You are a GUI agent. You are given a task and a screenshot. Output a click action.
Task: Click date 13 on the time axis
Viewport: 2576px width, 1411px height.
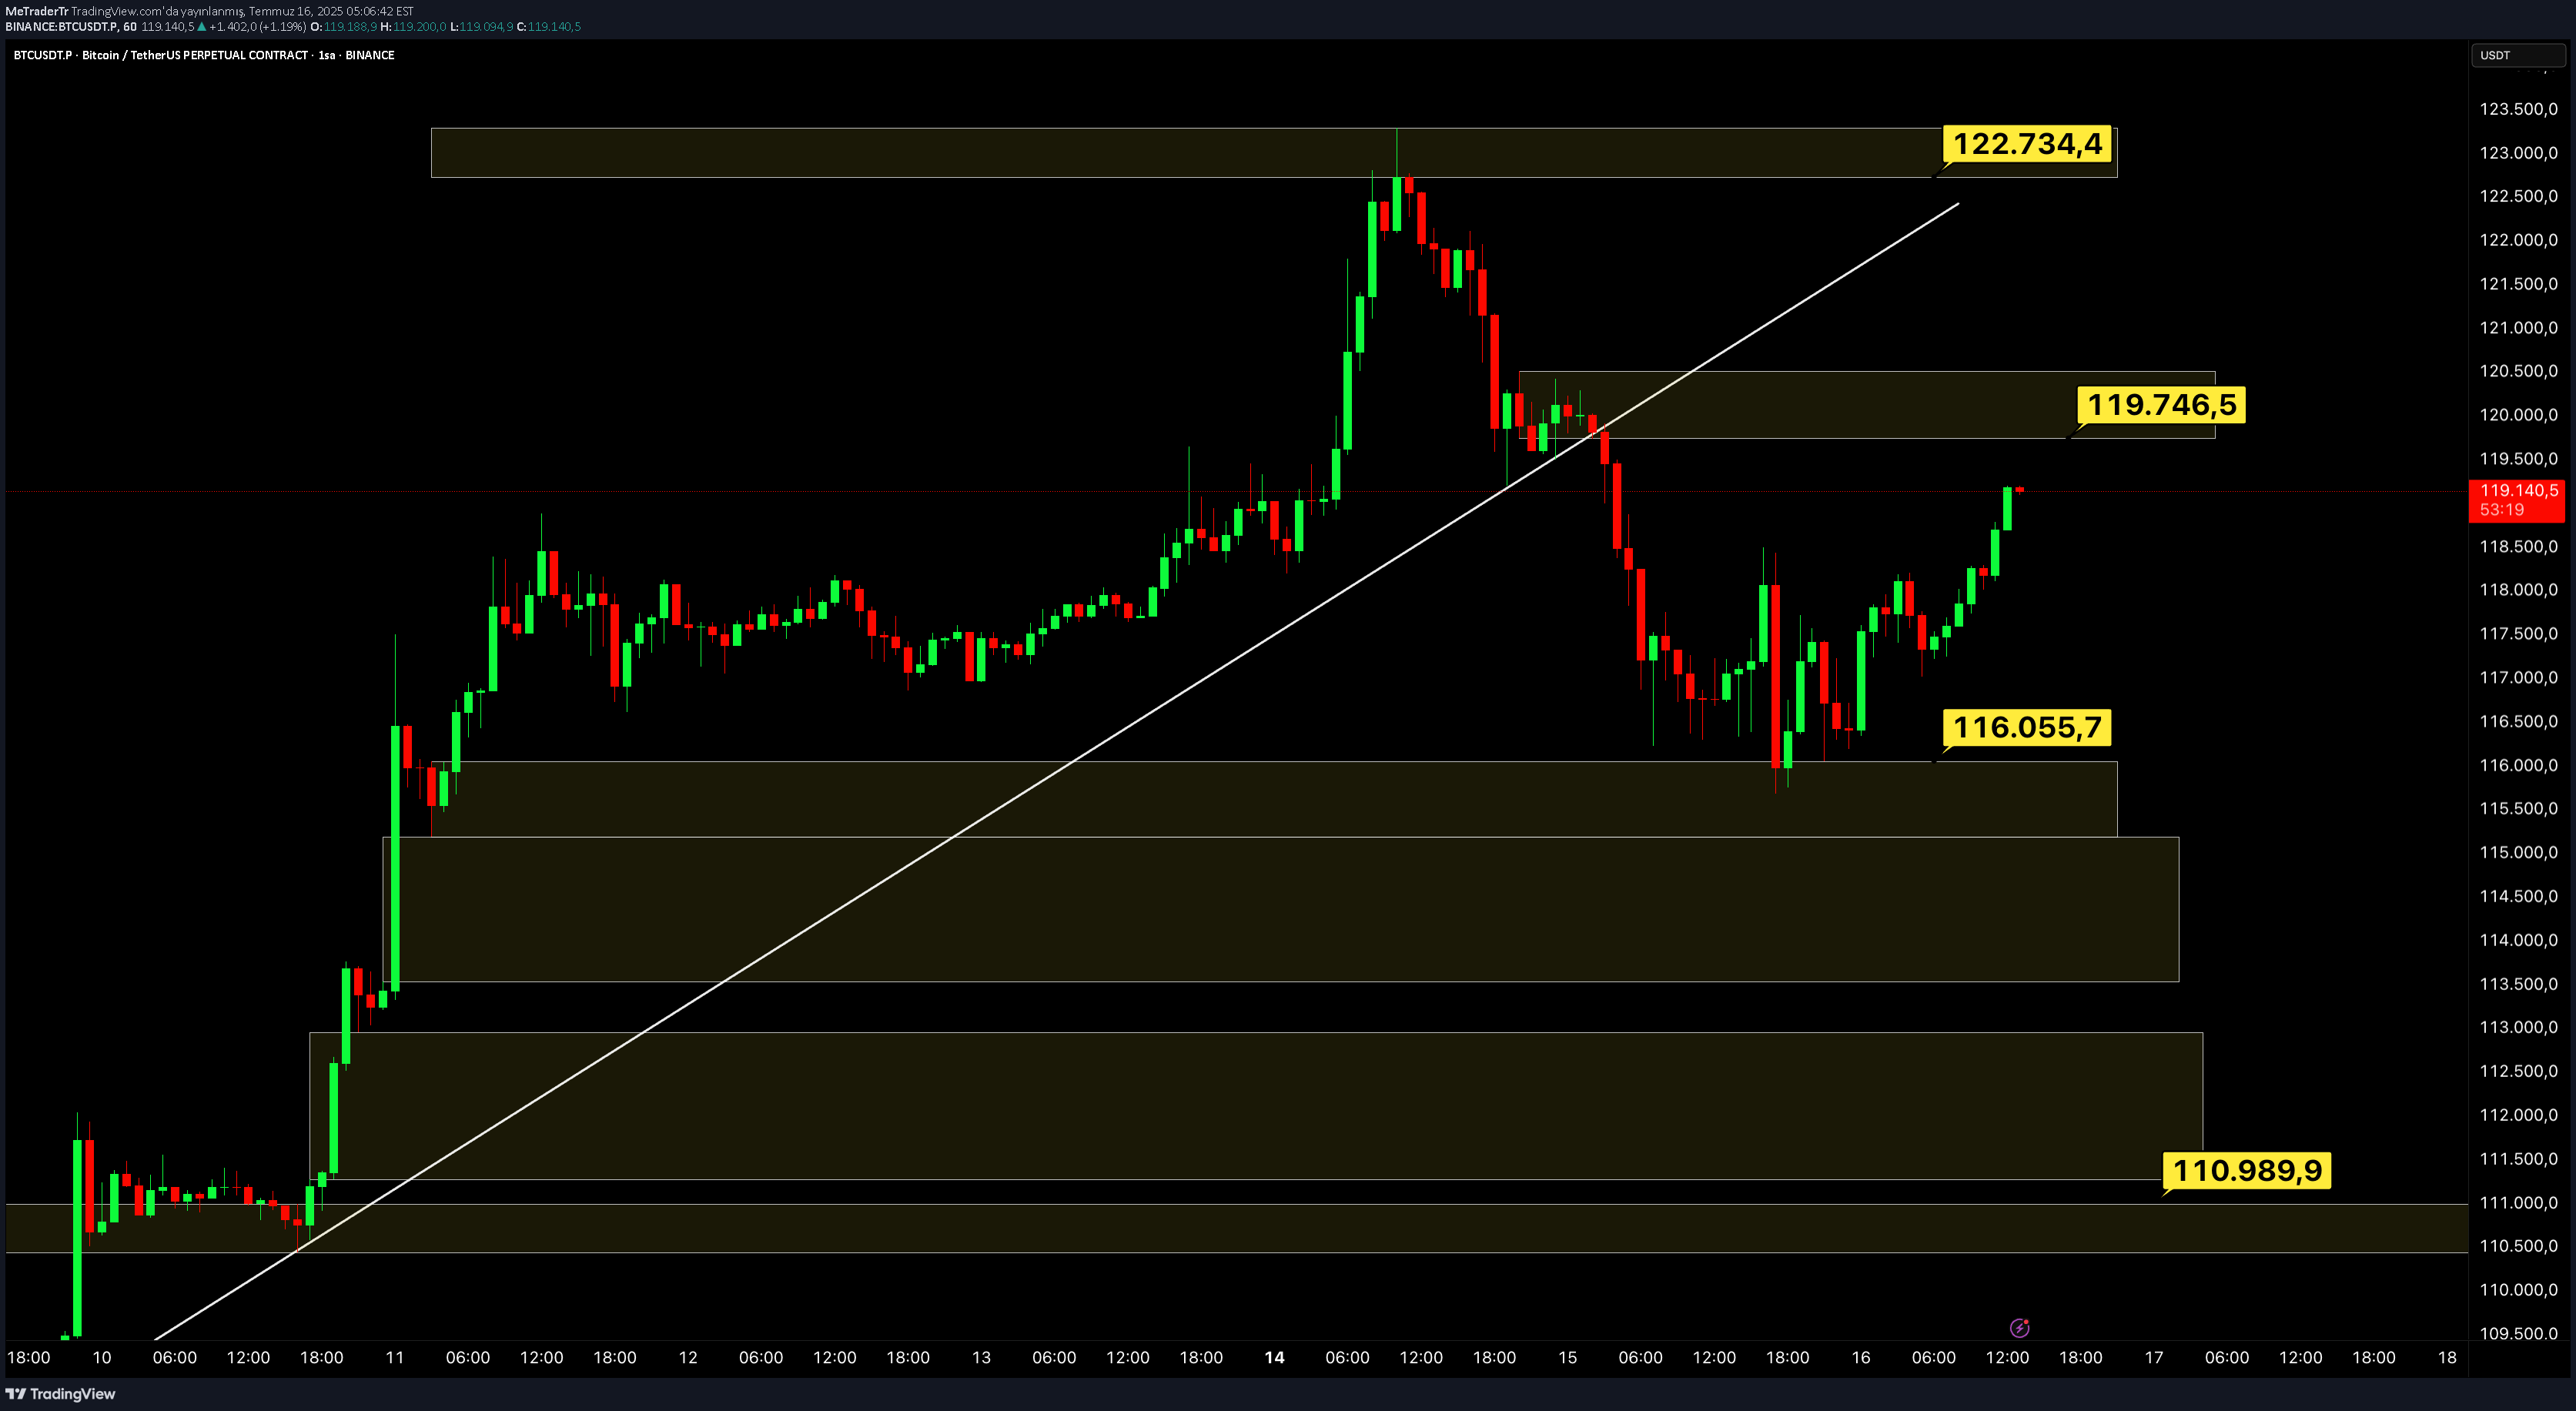[981, 1358]
